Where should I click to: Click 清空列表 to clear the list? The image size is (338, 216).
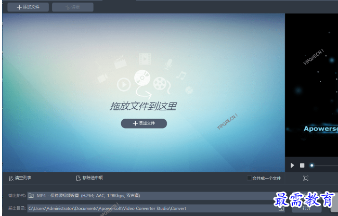20,178
